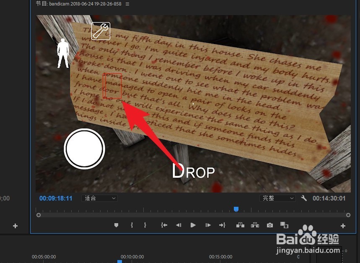Image resolution: width=360 pixels, height=263 pixels.
Task: Click the duration timecode 00:14:30:01
Action: pyautogui.click(x=329, y=198)
